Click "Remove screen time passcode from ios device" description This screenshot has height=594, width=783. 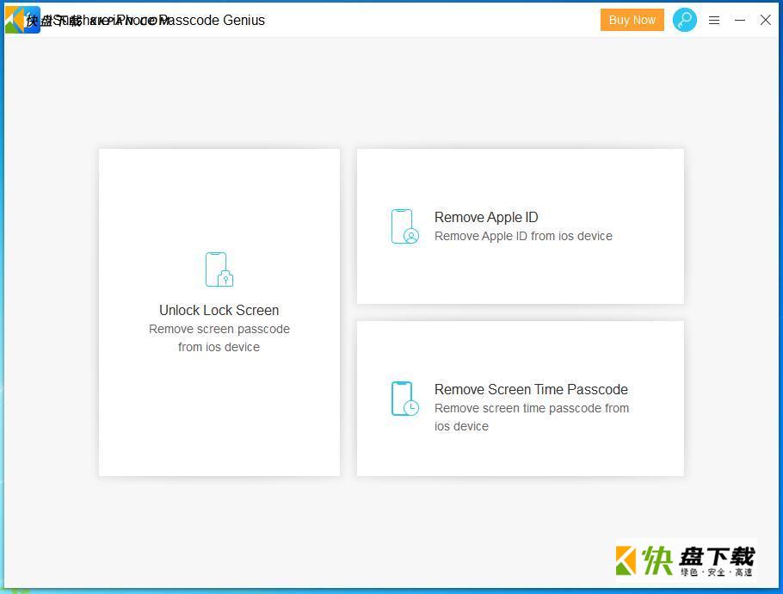532,418
